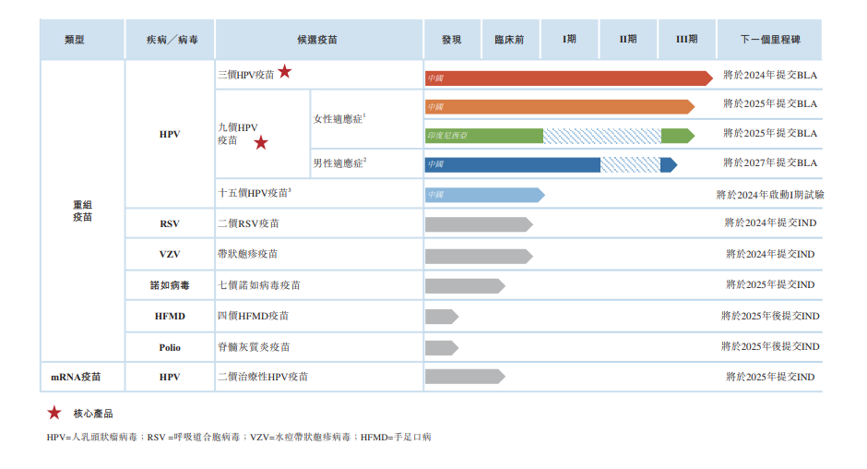Click the short grey bar for 脊髓灰質炎疫苗
Viewport: 867px width, 469px height.
pos(441,347)
